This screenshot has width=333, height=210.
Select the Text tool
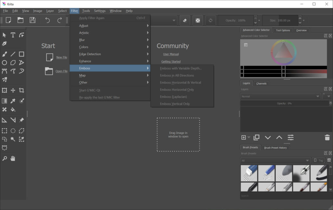[13, 35]
